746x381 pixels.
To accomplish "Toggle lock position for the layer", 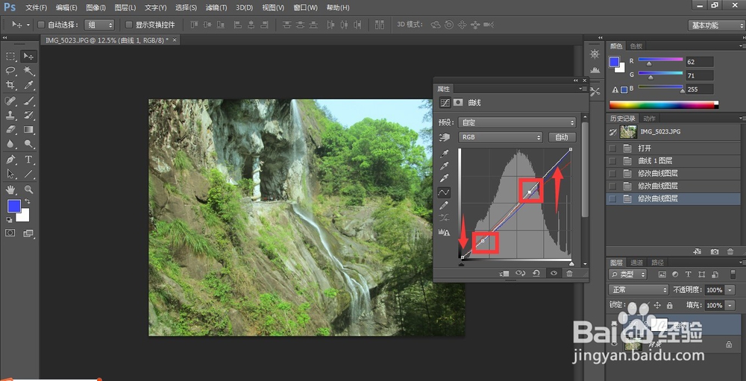I will pyautogui.click(x=657, y=305).
